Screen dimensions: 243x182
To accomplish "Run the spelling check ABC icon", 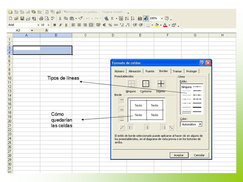I will pos(53,18).
